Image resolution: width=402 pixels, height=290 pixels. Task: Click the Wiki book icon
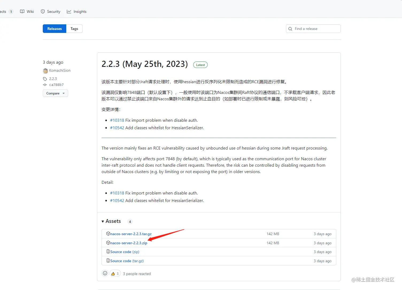pos(22,12)
